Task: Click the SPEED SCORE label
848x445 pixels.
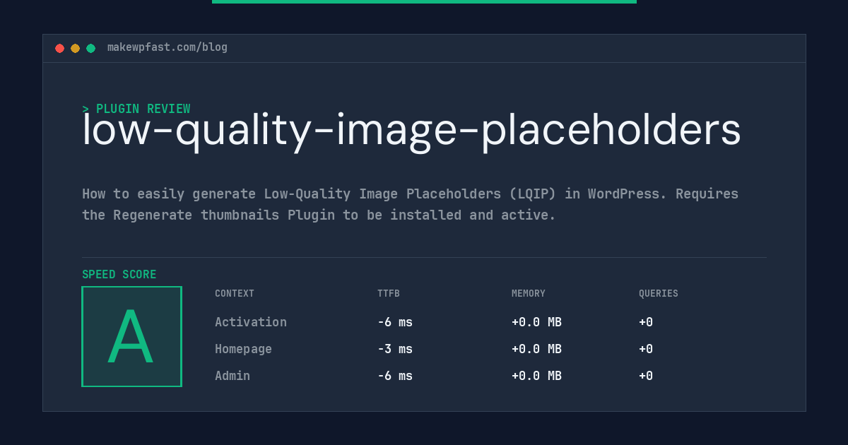Action: tap(119, 275)
